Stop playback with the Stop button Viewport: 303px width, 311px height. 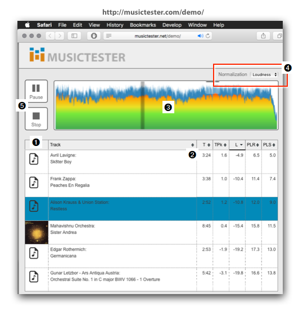(36, 119)
